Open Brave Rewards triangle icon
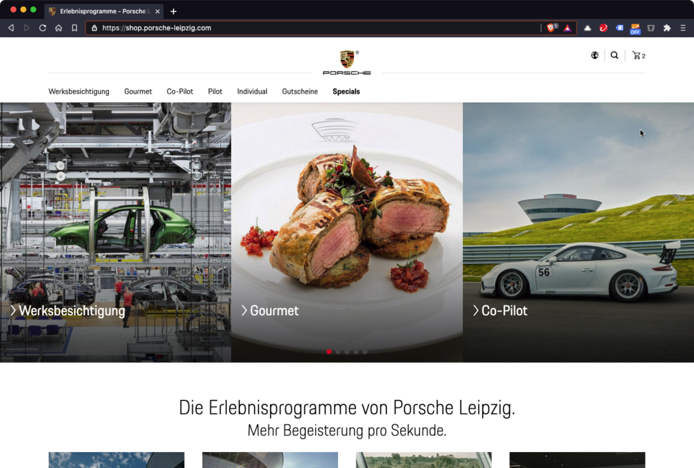The width and height of the screenshot is (694, 468). pos(568,28)
